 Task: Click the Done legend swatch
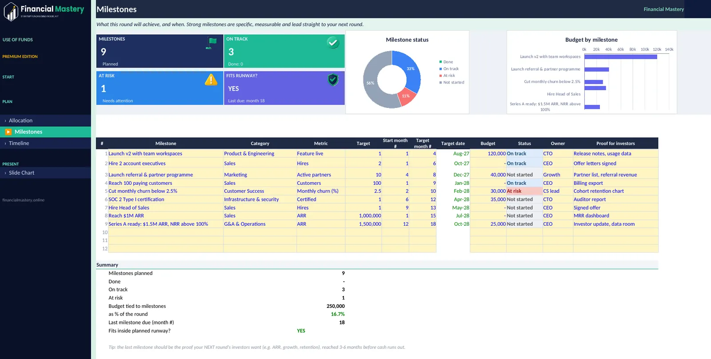pyautogui.click(x=440, y=62)
